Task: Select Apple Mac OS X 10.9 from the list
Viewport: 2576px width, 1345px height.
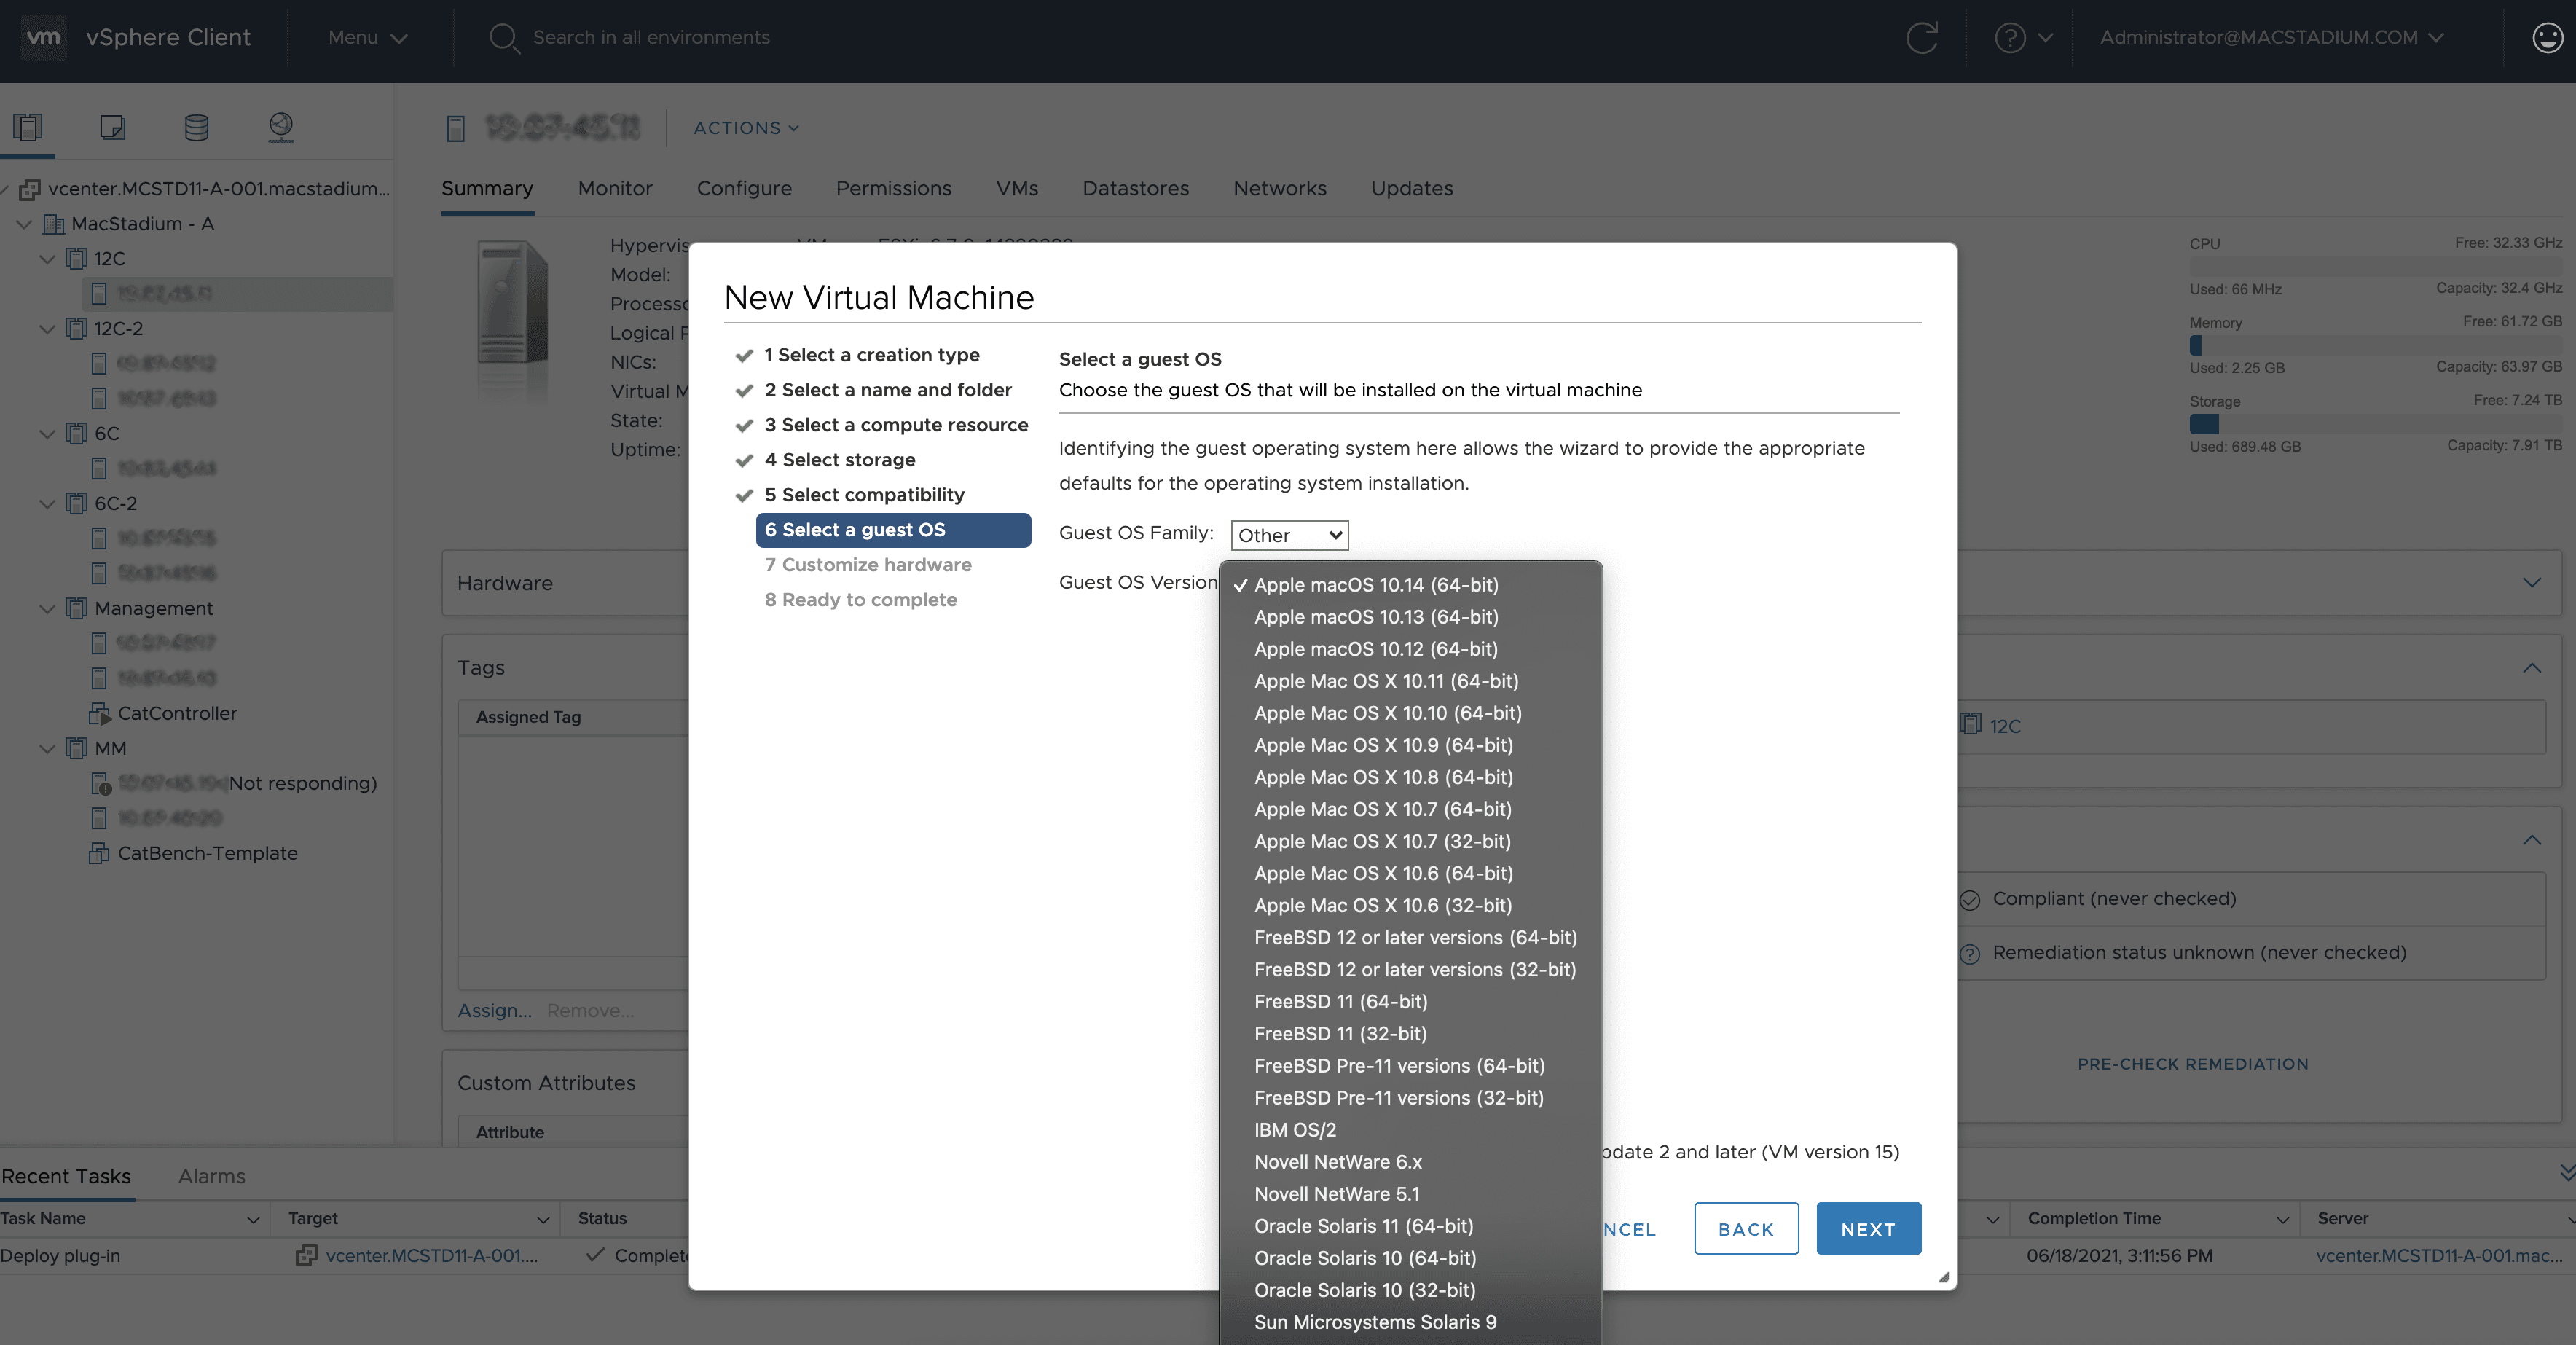Action: coord(1384,745)
